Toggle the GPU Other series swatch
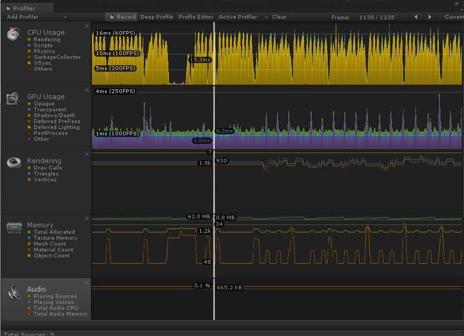 click(x=29, y=139)
